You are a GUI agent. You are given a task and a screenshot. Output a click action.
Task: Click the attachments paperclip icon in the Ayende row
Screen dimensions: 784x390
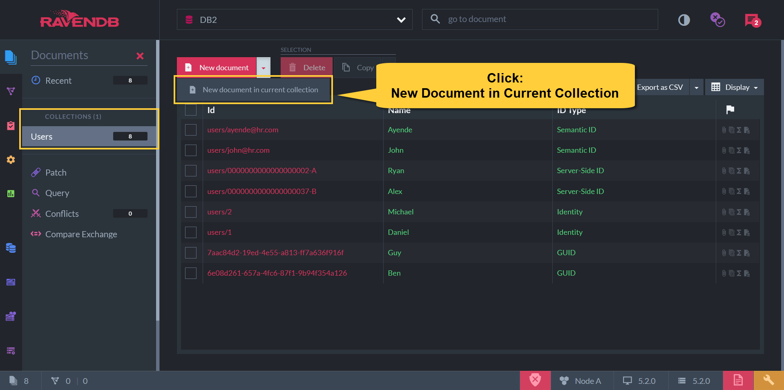(x=724, y=130)
